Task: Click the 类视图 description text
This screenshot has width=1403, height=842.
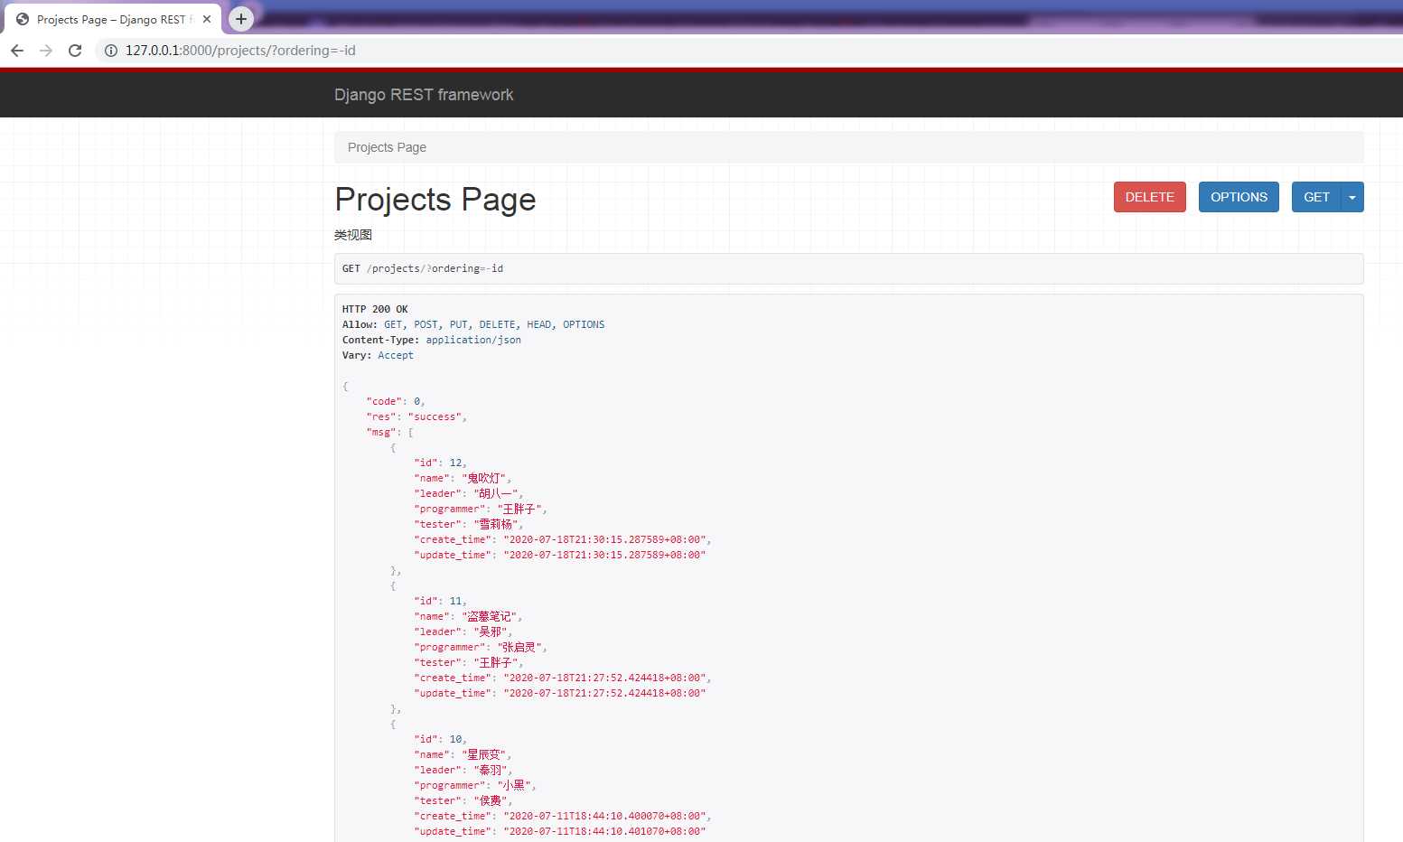Action: 353,235
